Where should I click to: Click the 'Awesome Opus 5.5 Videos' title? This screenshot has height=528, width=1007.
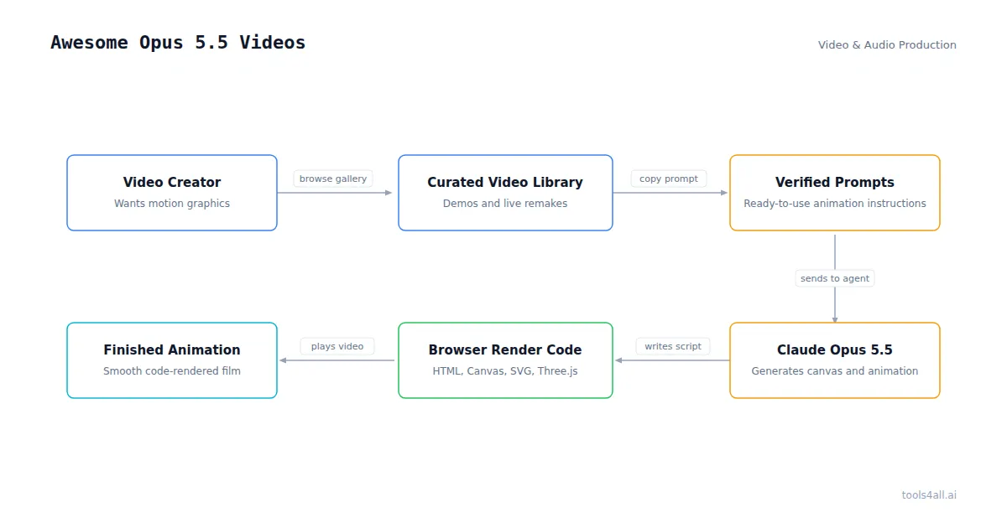click(x=178, y=43)
